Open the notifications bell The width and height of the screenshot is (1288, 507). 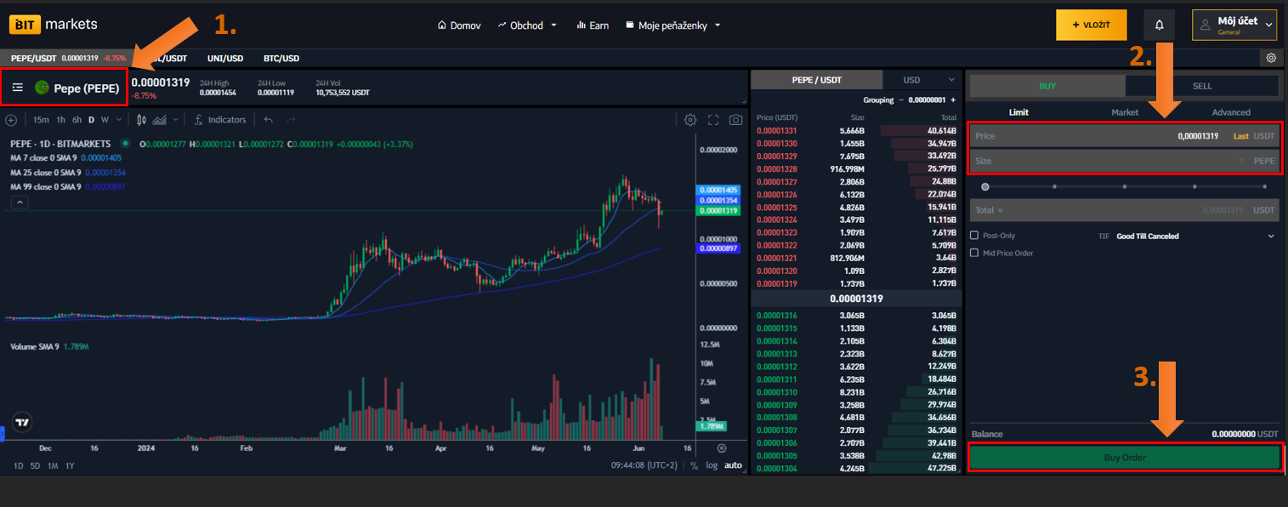[1159, 26]
